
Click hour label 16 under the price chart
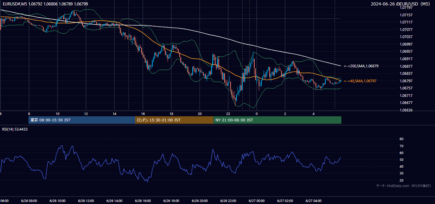click(x=143, y=114)
